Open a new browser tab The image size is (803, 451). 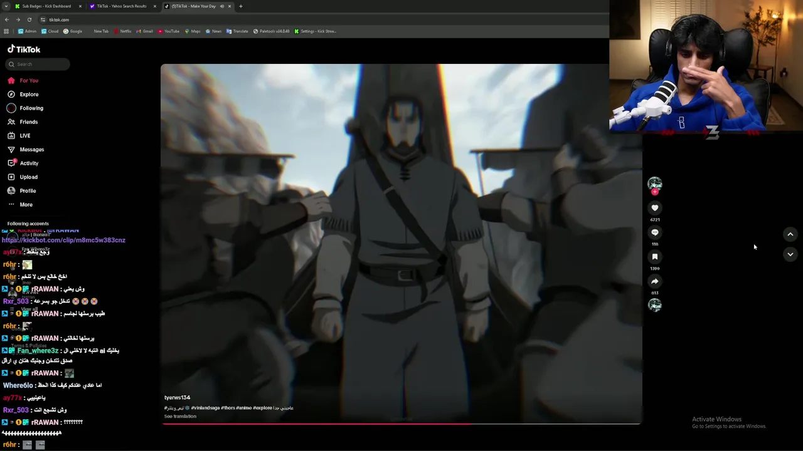241,6
